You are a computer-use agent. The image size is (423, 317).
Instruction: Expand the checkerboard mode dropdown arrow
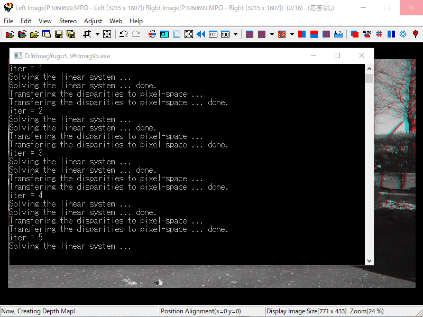[272, 34]
